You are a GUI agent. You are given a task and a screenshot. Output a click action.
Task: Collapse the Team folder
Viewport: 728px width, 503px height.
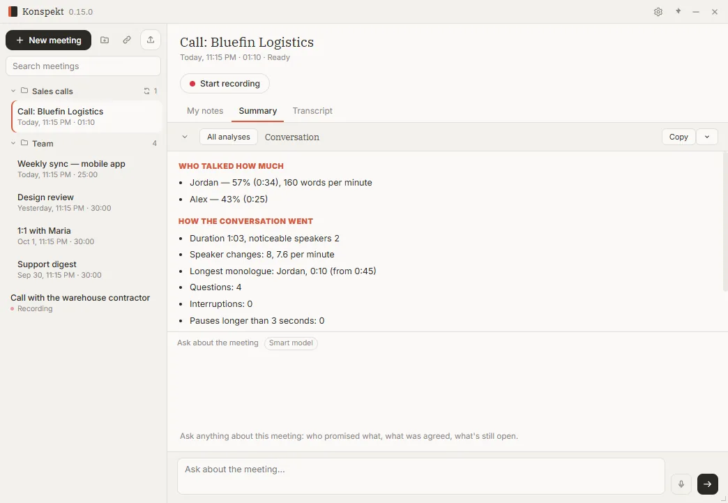(x=13, y=143)
